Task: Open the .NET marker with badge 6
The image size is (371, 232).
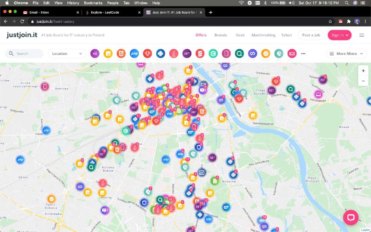Action: coord(322,80)
